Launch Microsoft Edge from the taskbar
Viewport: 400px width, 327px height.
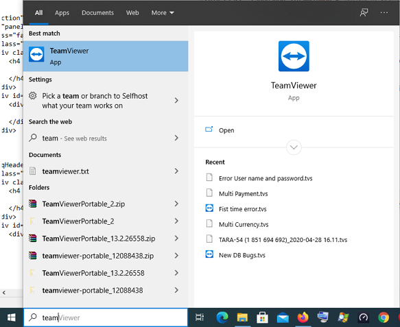[x=222, y=317]
